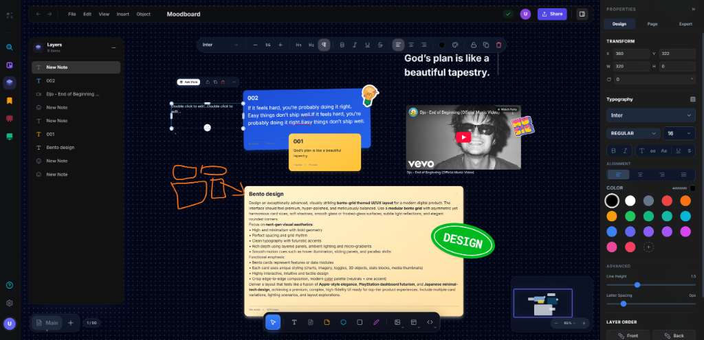Image resolution: width=704 pixels, height=340 pixels.
Task: Click the Share button
Action: [x=552, y=14]
